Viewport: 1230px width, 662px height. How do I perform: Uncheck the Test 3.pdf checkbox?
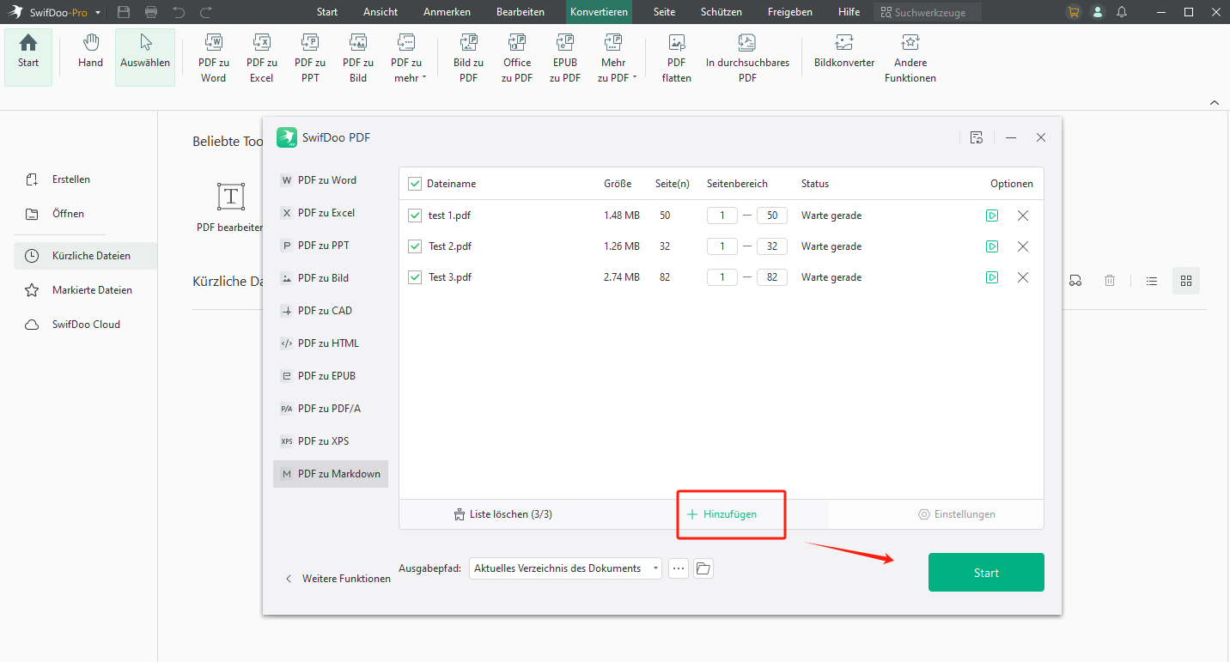pyautogui.click(x=415, y=277)
